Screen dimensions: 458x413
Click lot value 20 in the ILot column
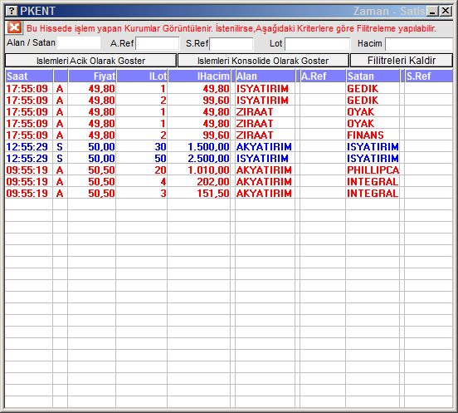tap(160, 170)
